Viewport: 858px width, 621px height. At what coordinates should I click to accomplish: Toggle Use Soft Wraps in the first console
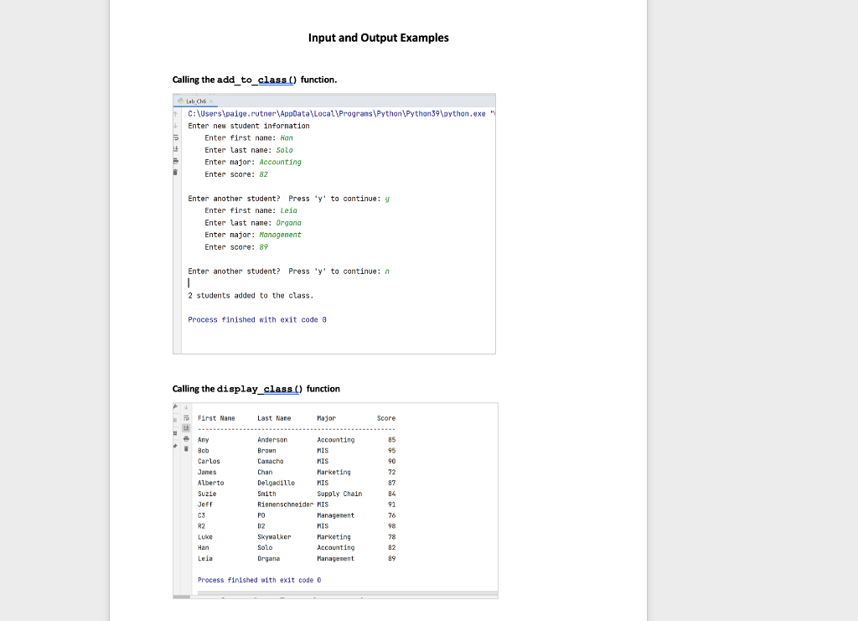[176, 137]
